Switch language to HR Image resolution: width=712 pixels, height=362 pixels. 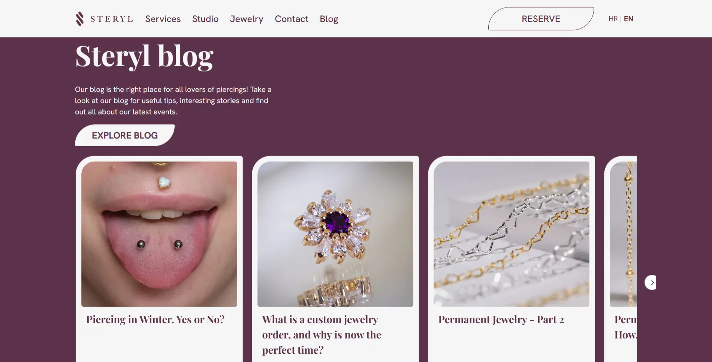[x=613, y=19]
